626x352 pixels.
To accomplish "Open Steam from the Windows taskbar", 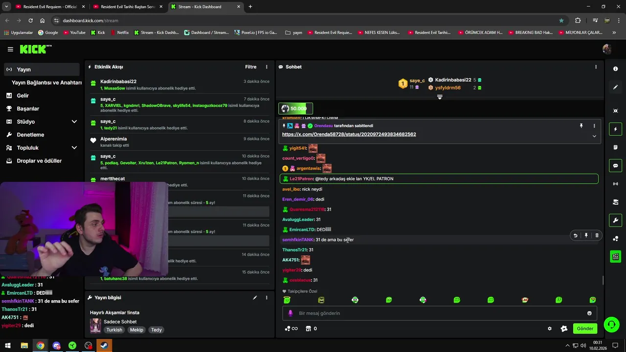I will point(104,345).
